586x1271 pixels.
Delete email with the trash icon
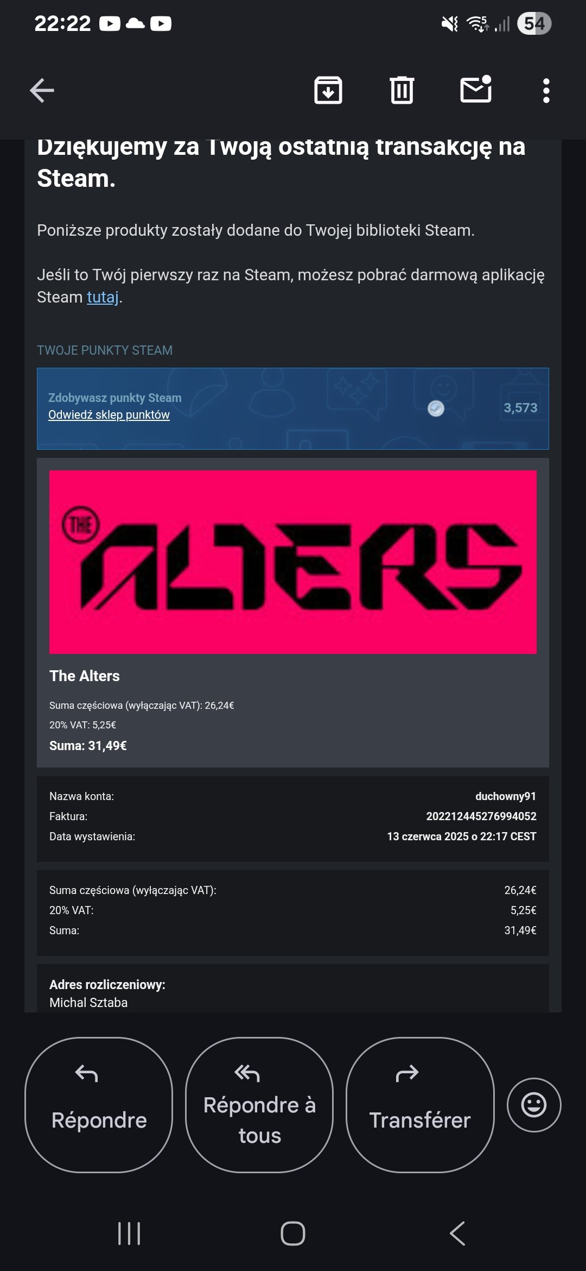(x=402, y=90)
